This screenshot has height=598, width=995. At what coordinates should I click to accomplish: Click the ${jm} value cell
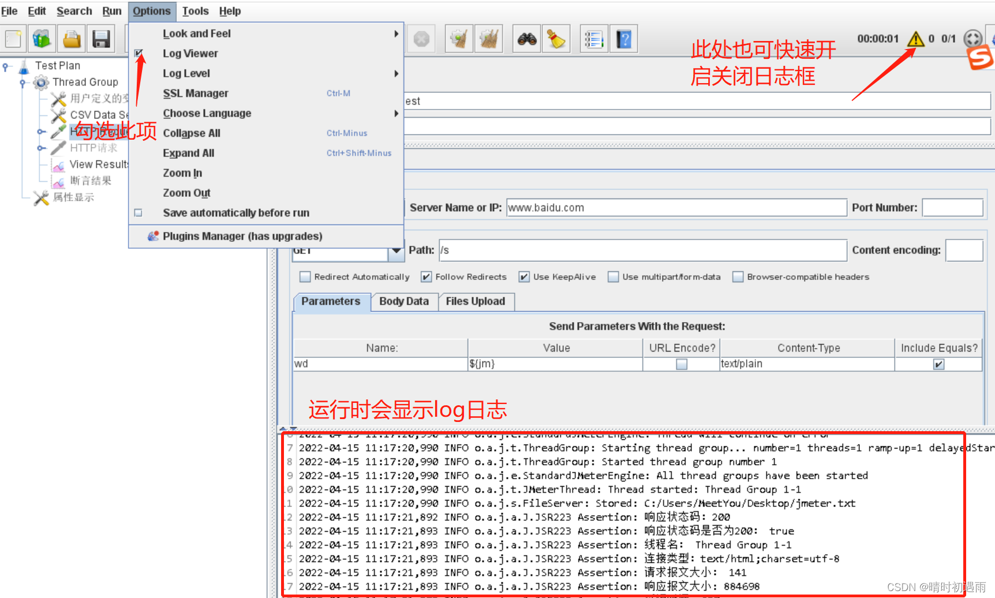click(x=555, y=364)
